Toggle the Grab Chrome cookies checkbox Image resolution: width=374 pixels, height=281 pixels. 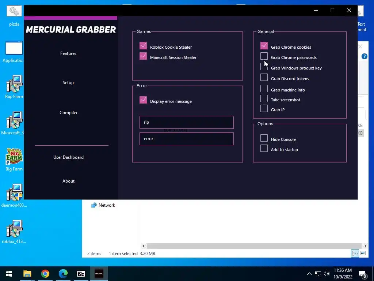(x=264, y=46)
